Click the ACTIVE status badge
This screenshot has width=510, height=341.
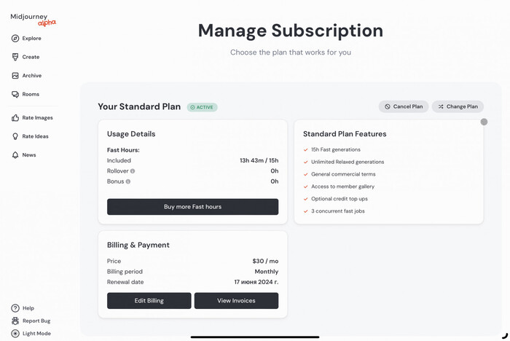(x=202, y=107)
